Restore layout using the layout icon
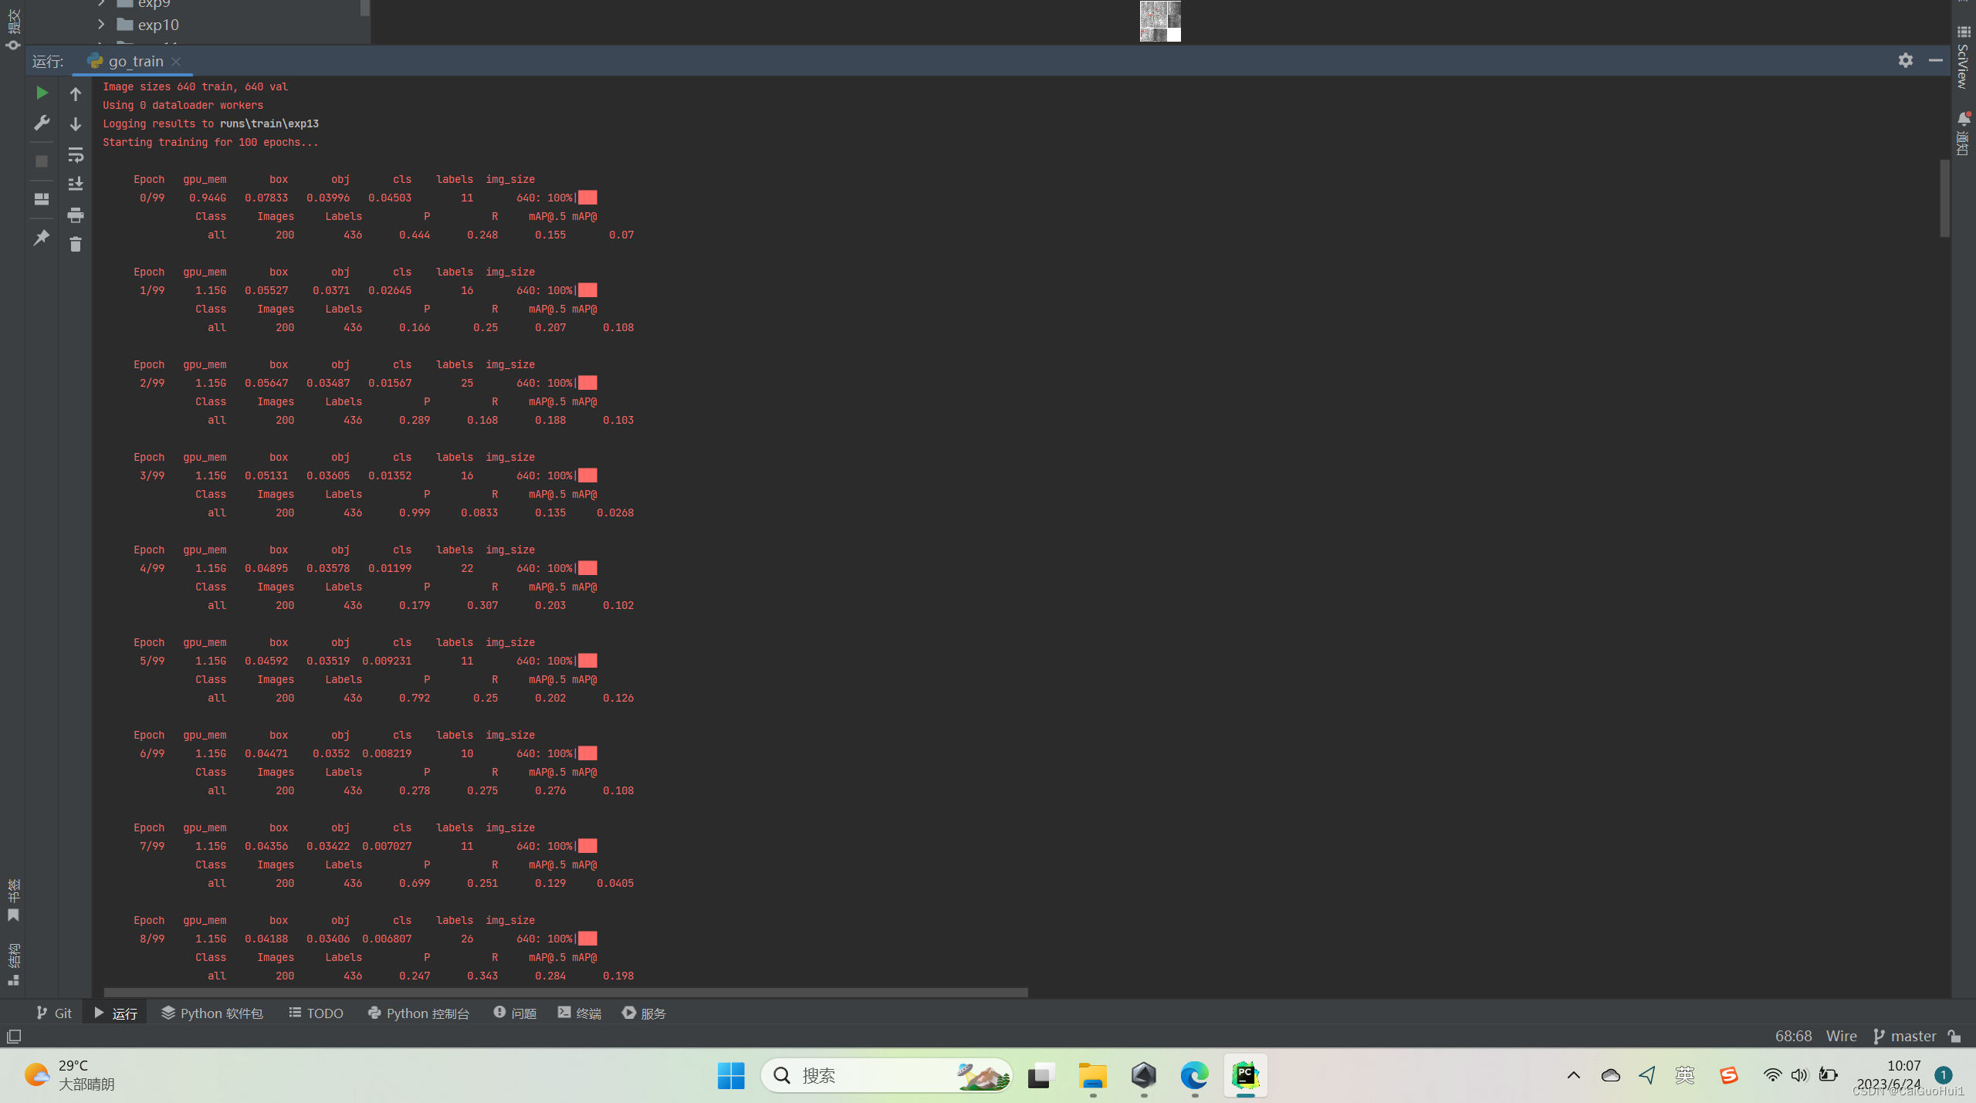Image resolution: width=1976 pixels, height=1103 pixels. pyautogui.click(x=42, y=199)
